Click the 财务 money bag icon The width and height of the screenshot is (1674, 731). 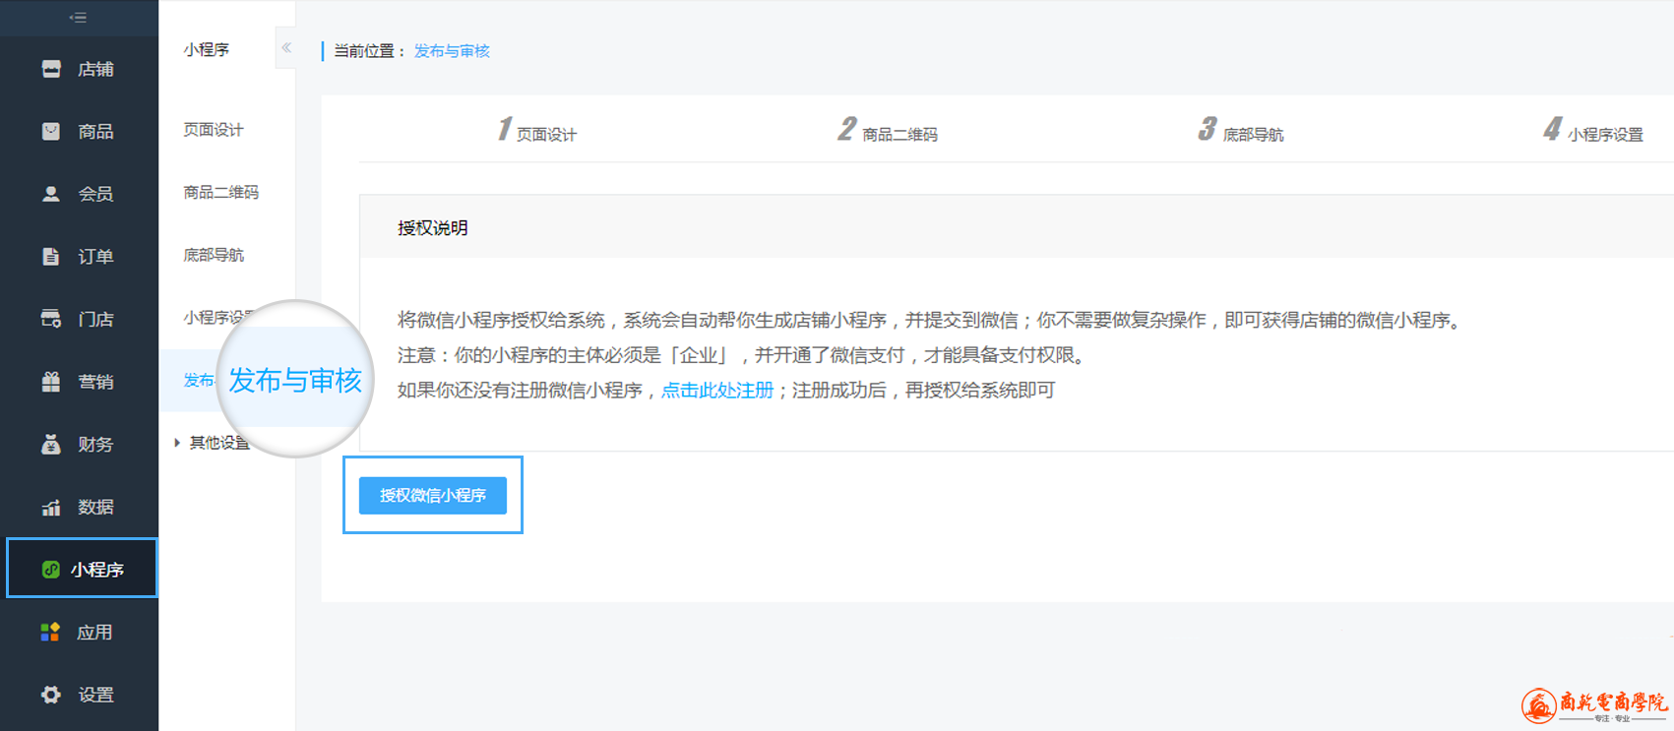point(51,445)
